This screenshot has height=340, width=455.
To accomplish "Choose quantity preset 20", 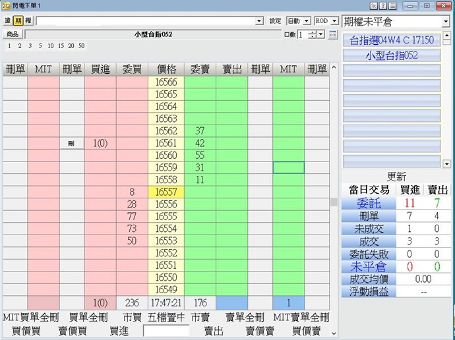I will pyautogui.click(x=71, y=46).
